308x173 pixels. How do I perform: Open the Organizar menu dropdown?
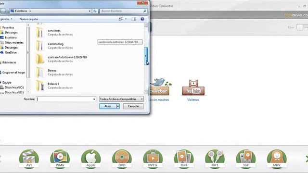[x=6, y=19]
